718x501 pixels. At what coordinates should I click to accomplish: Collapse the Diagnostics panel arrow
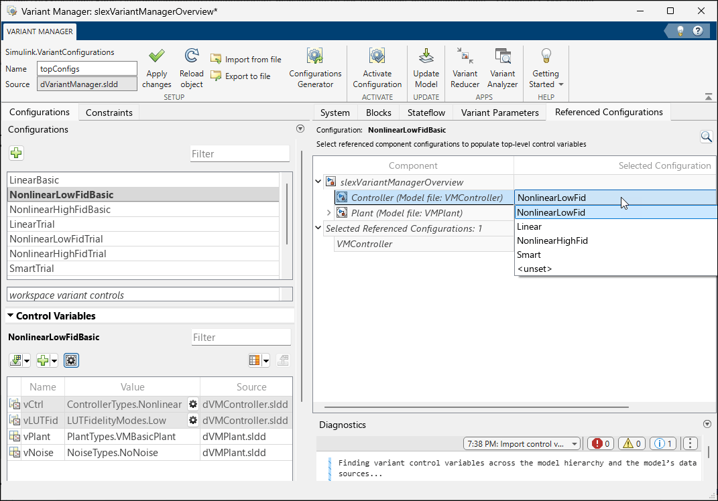point(707,424)
